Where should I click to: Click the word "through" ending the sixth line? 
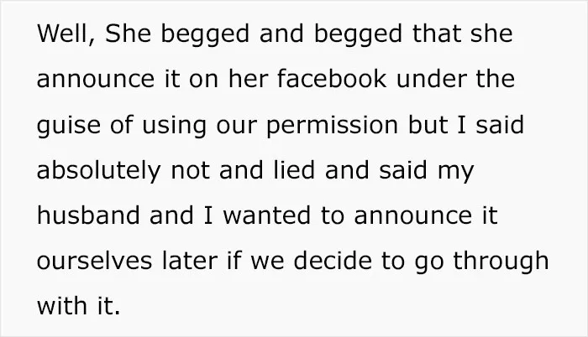501,262
